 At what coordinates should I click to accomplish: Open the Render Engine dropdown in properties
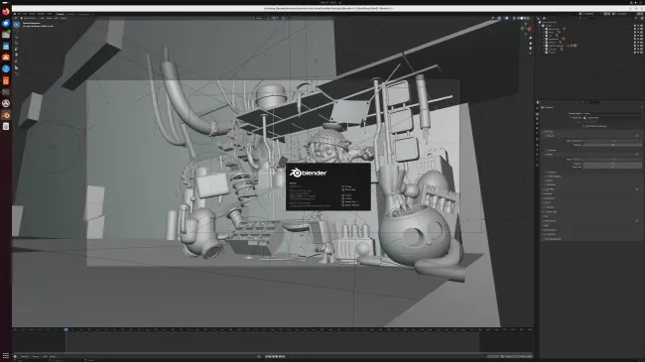tap(612, 113)
